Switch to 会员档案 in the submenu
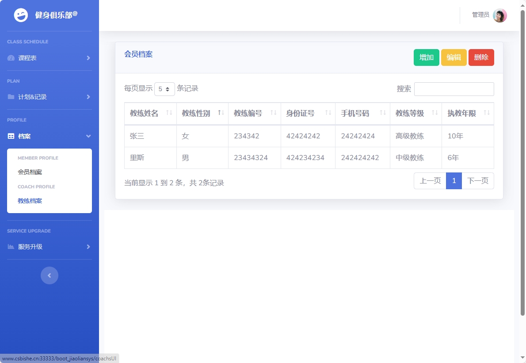526x363 pixels. coord(29,172)
